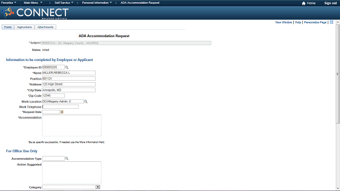Open the New Window link
The width and height of the screenshot is (340, 191).
[284, 22]
